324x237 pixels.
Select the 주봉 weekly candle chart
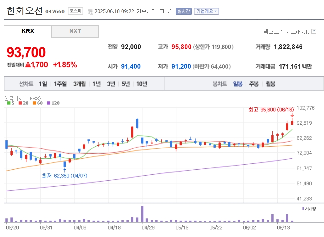[254, 84]
